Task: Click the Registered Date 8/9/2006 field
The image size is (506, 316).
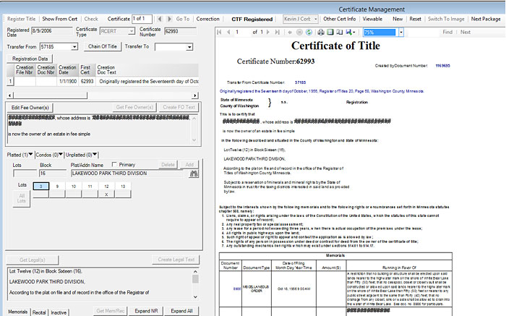Action: click(x=51, y=30)
